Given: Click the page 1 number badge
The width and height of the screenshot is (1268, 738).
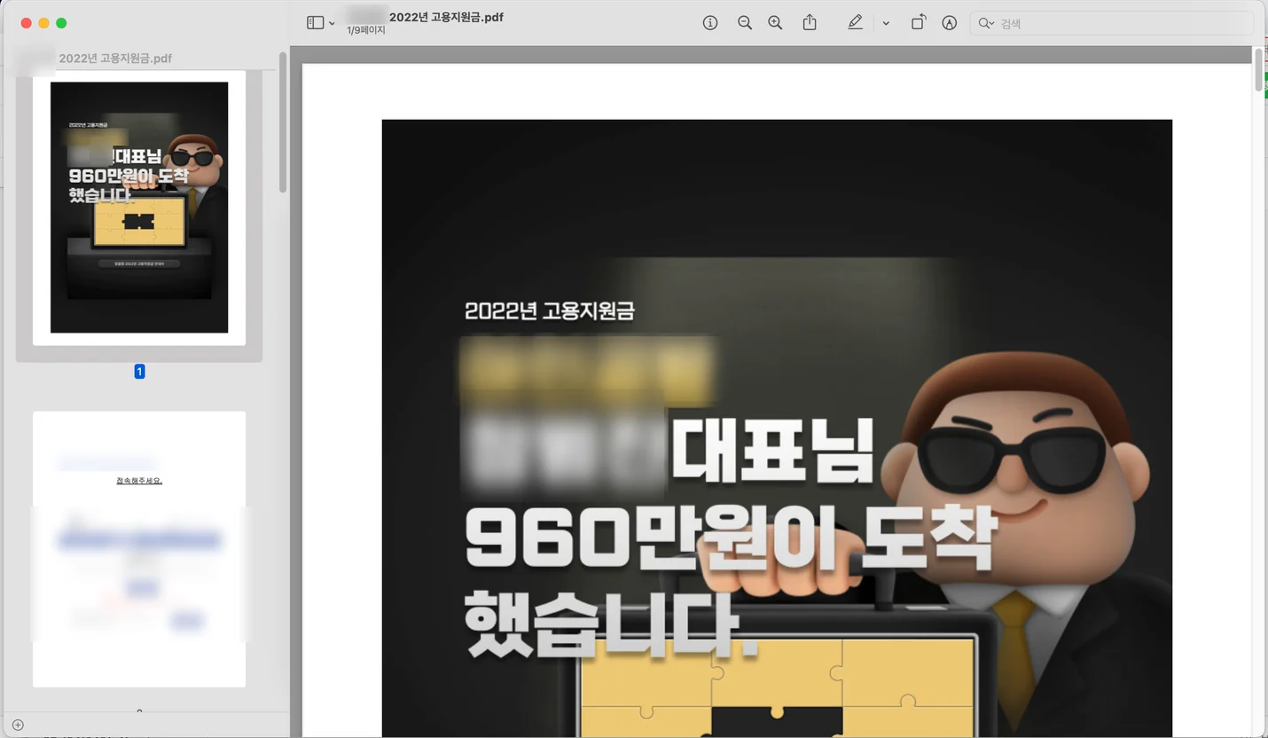Looking at the screenshot, I should (139, 372).
